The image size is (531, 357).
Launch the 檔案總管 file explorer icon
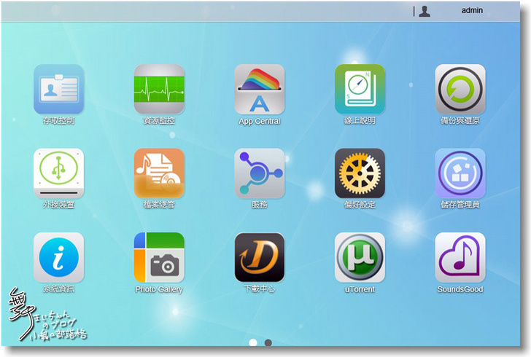[x=159, y=173]
